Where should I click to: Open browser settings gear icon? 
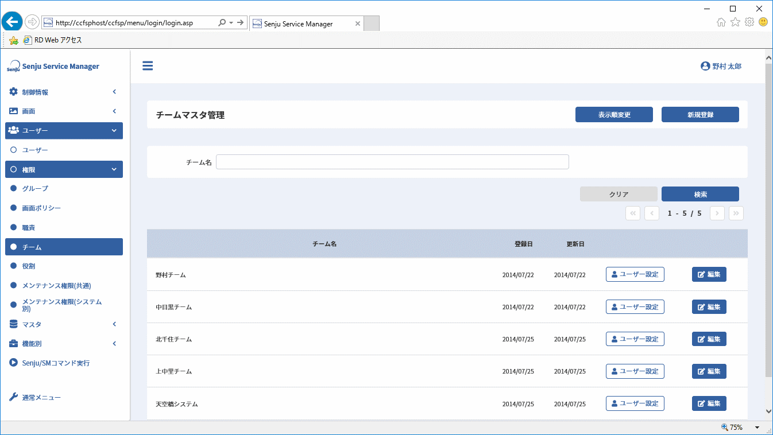749,22
